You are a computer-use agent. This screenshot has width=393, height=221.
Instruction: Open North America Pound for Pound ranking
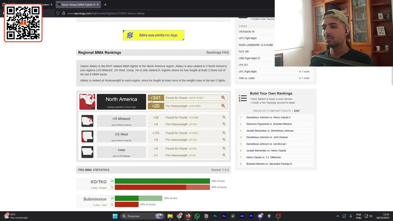coord(188,98)
